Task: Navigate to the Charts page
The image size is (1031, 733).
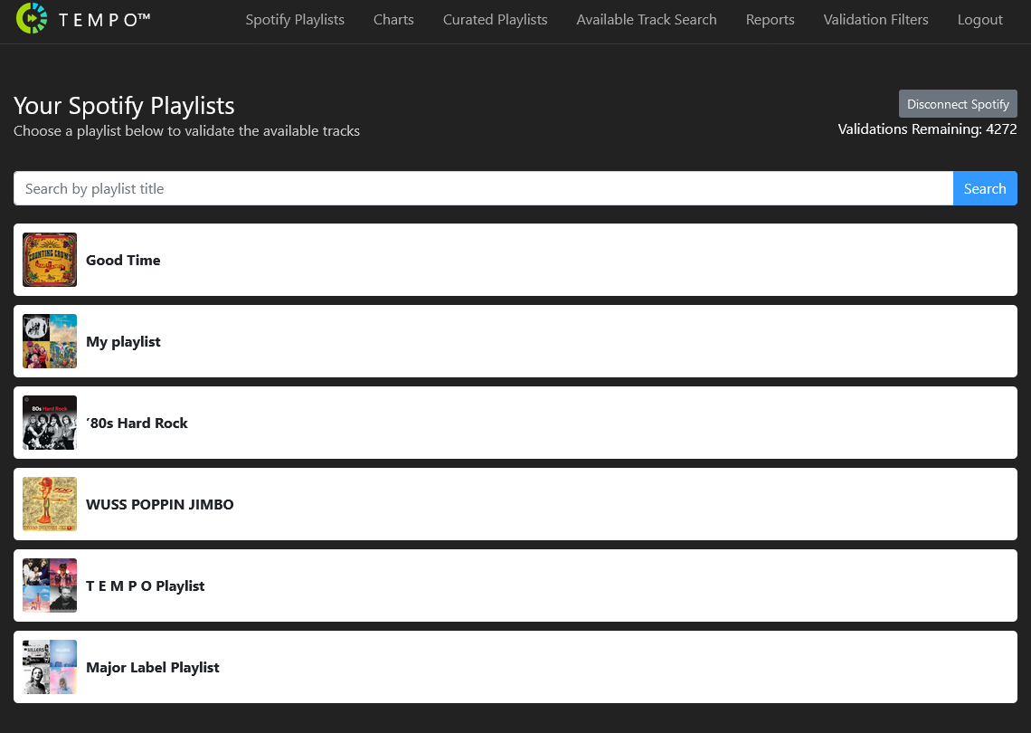Action: click(393, 19)
